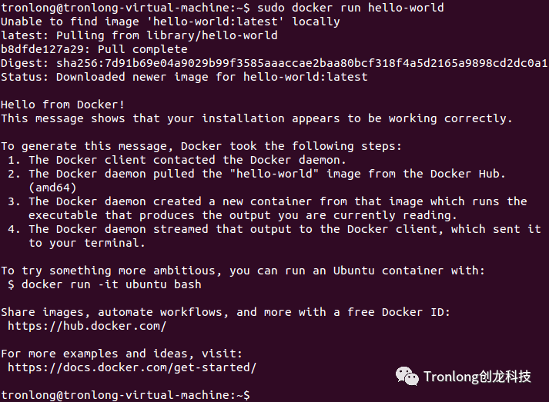Click the 'Unable to find image' message
The height and width of the screenshot is (402, 549).
pyautogui.click(x=170, y=22)
